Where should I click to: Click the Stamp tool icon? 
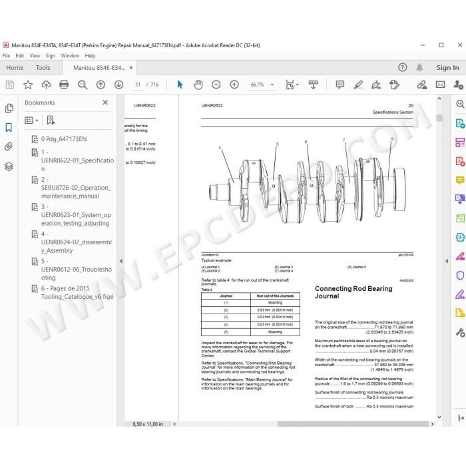click(394, 85)
